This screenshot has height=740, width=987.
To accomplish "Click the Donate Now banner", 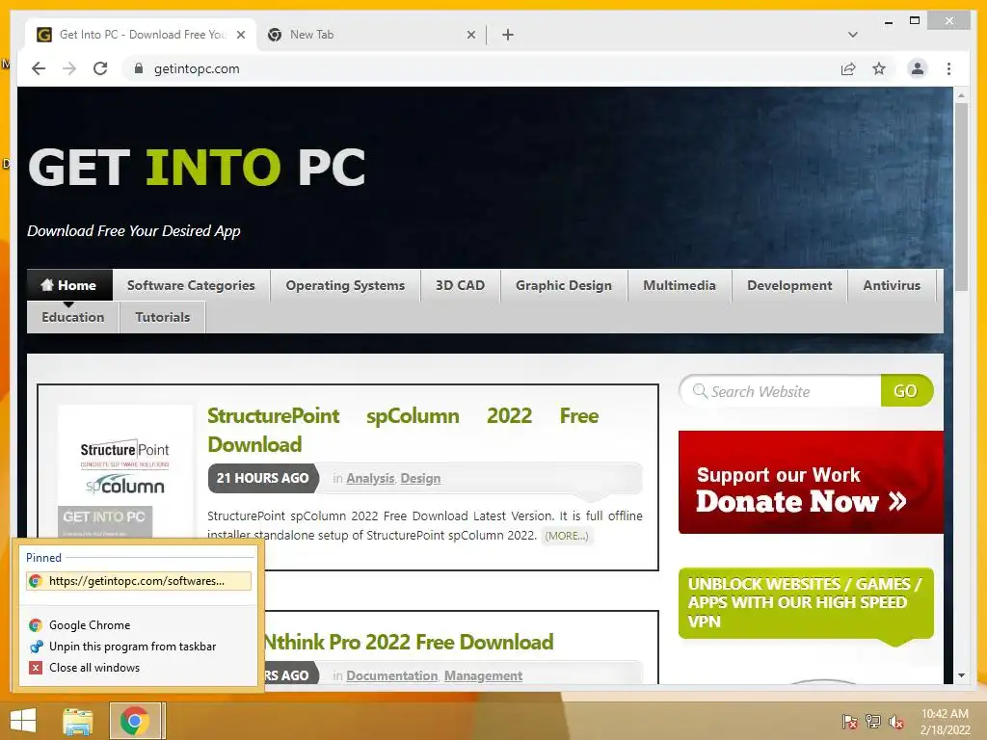I will click(811, 483).
